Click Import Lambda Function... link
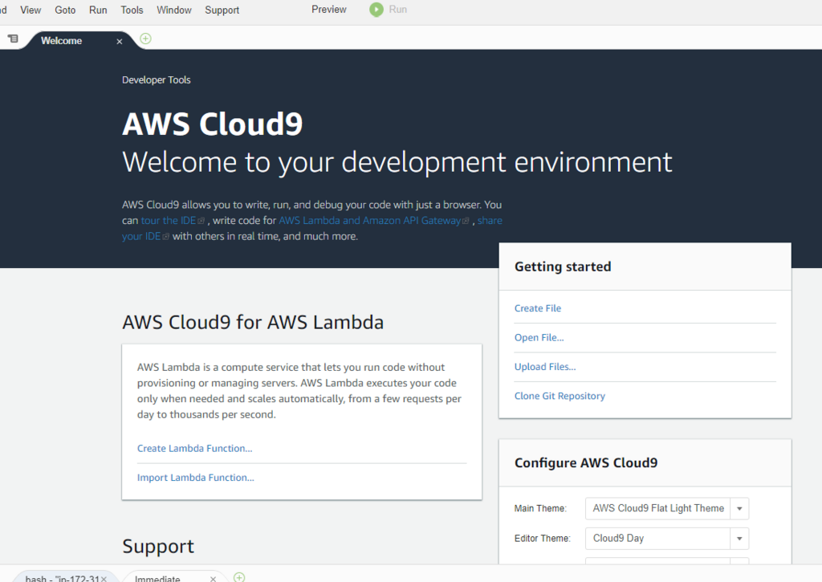 pyautogui.click(x=196, y=478)
